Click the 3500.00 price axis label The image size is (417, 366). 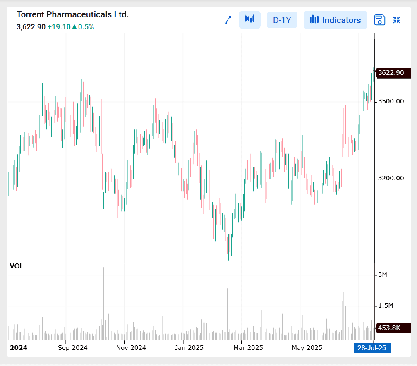(x=391, y=101)
